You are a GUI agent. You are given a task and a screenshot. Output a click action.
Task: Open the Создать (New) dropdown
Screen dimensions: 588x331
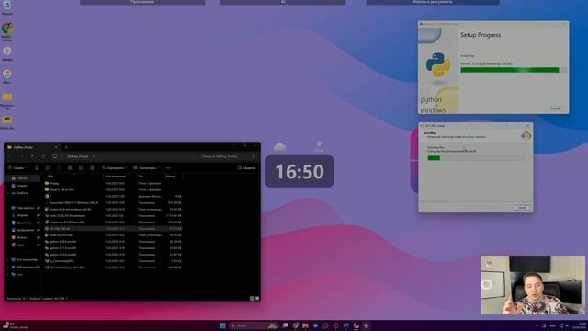(x=17, y=168)
